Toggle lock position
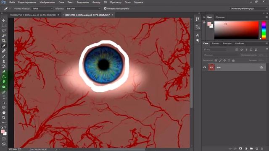This screenshot has width=269, height=151. coord(224,60)
